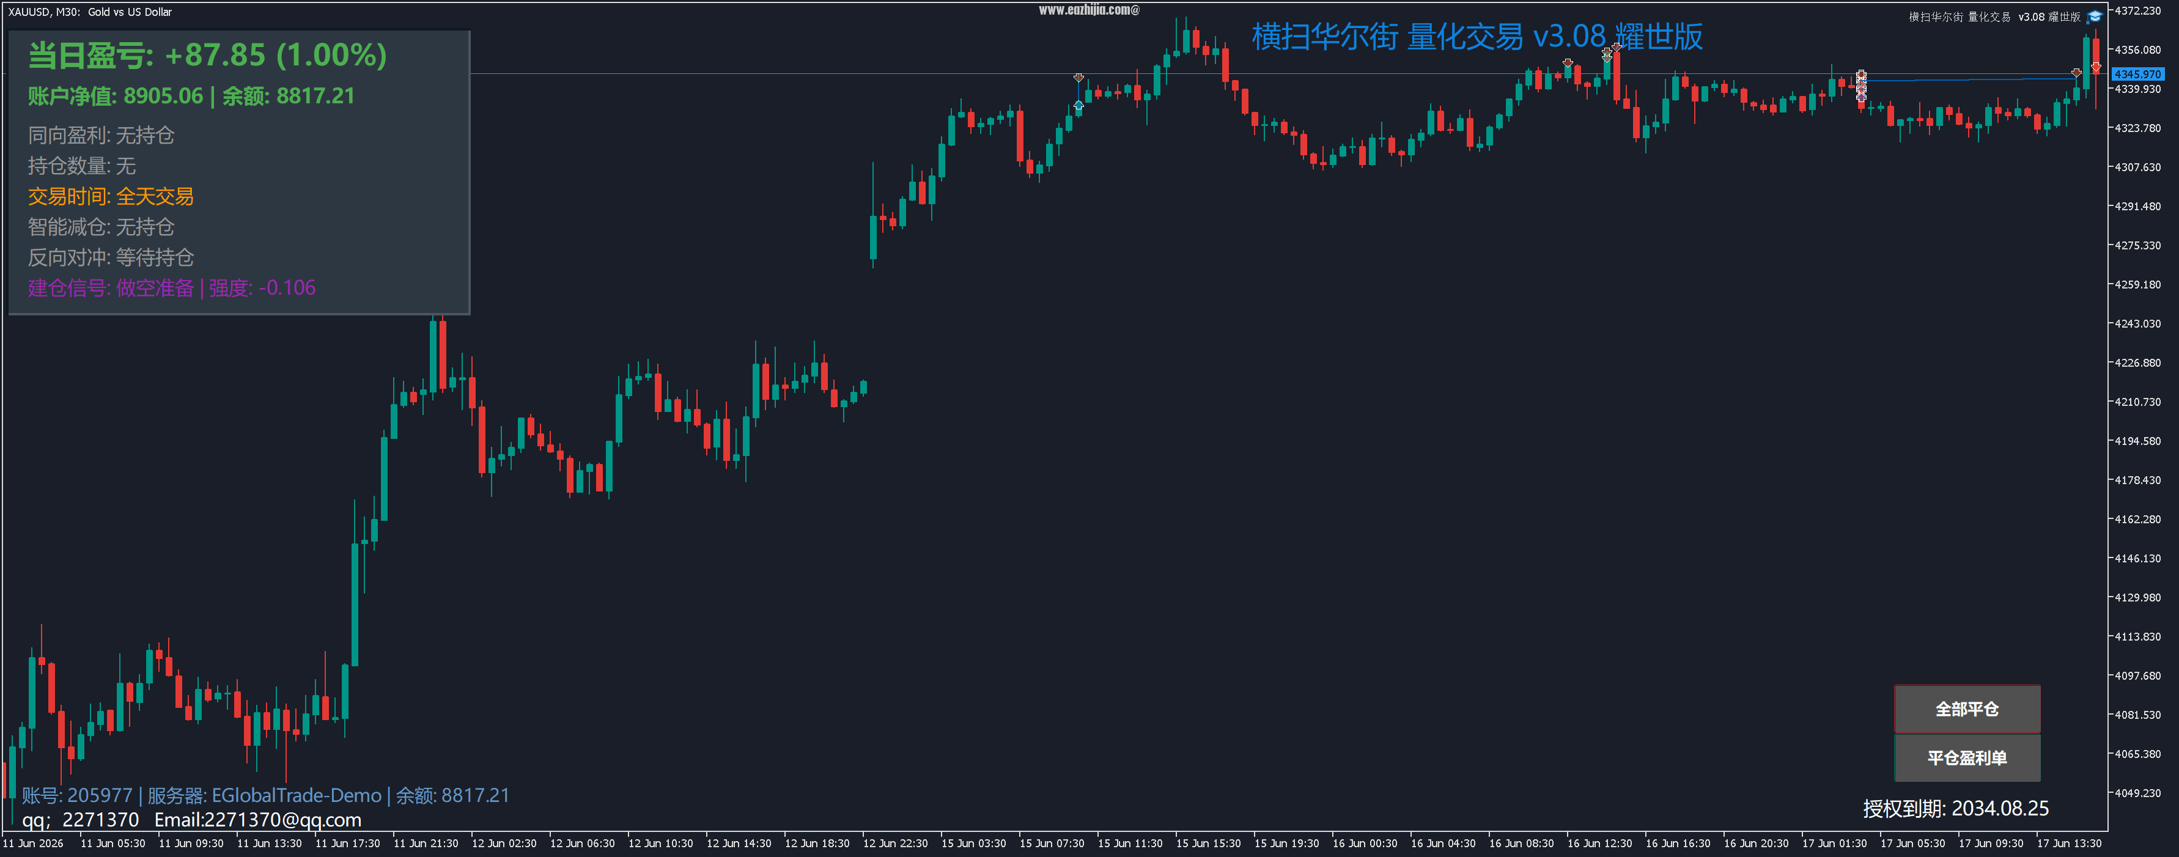2179x857 pixels.
Task: Click the graduation cap expert advisor icon
Action: 2095,17
